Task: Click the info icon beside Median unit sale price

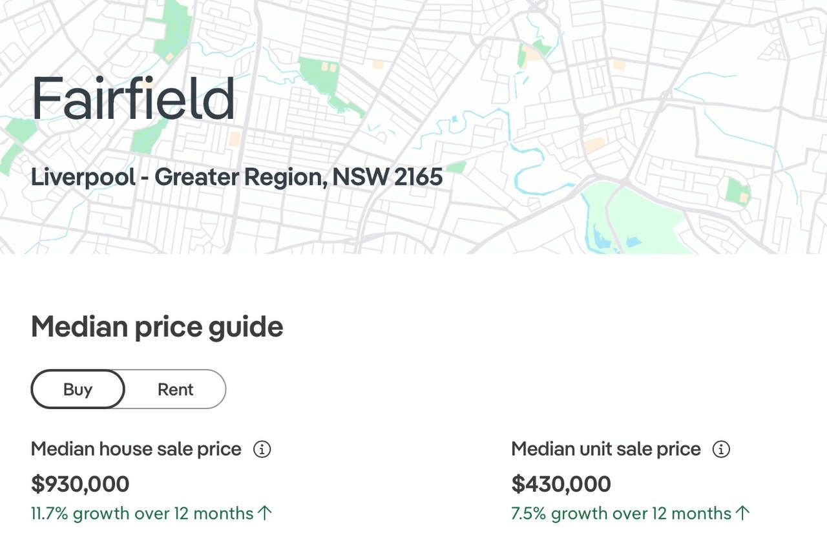Action: (721, 449)
